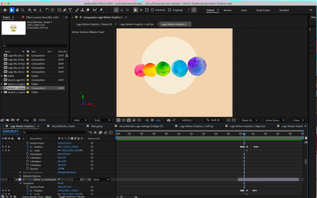Click the Position stopwatch of first layer
This screenshot has height=198, width=317.
(28, 147)
